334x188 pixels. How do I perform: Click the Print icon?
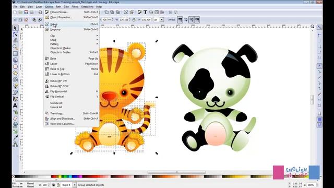31,12
